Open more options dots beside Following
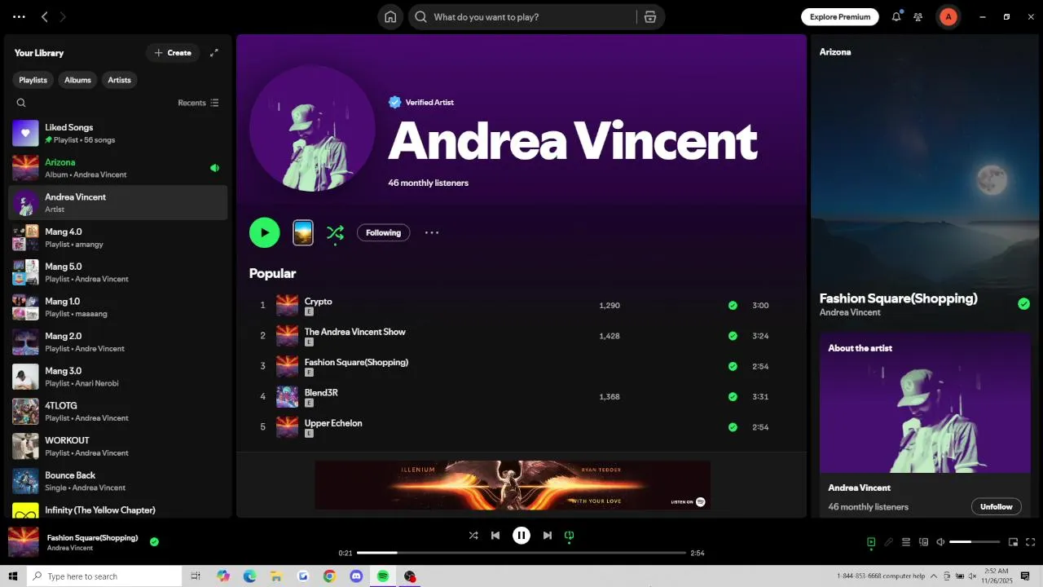This screenshot has width=1043, height=587. tap(432, 233)
